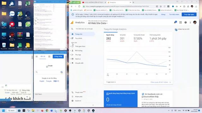The height and width of the screenshot is (113, 202).
Task: Open browser extensions puzzle icon
Action: pyautogui.click(x=184, y=6)
